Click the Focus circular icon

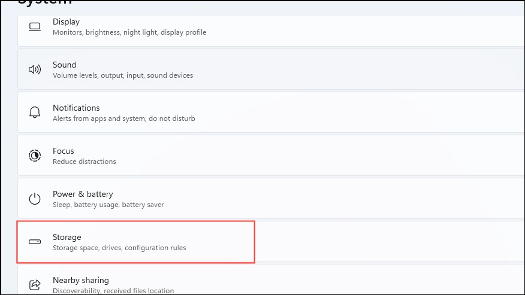tap(35, 156)
